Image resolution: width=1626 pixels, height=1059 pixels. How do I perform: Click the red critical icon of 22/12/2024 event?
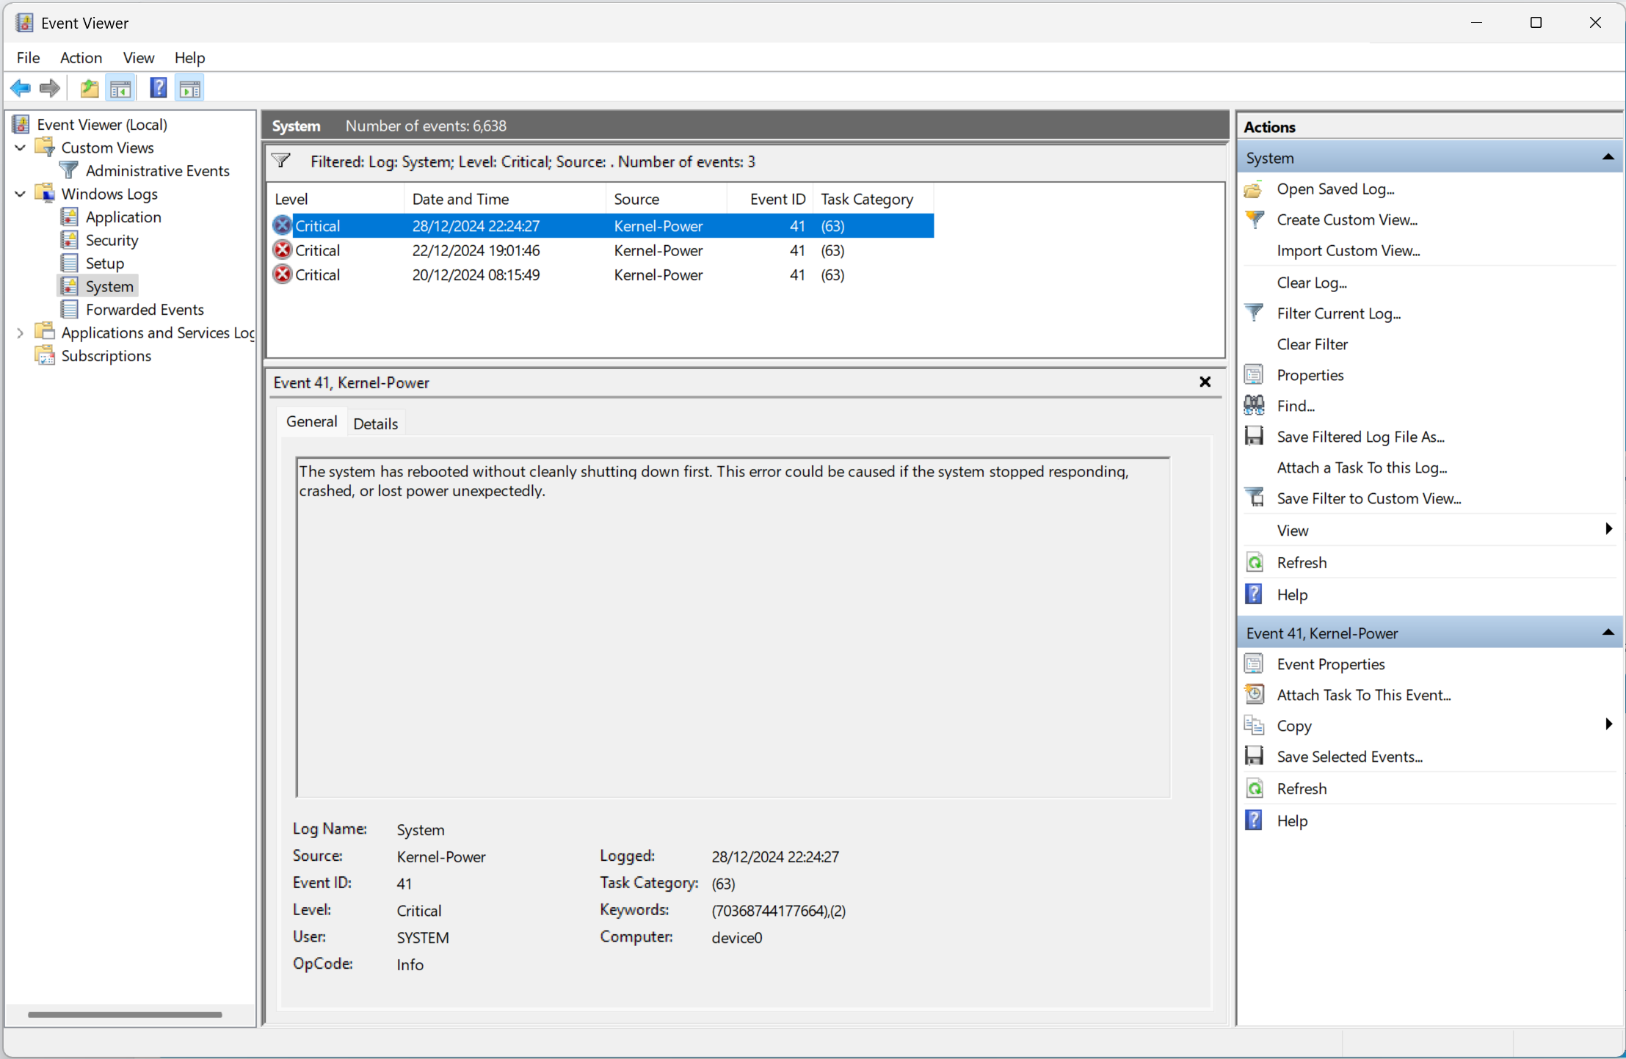point(282,250)
